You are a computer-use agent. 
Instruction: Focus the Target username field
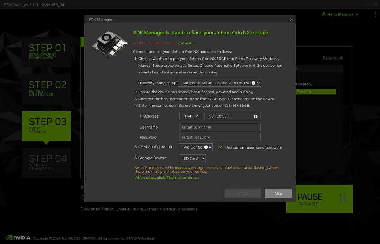point(220,127)
